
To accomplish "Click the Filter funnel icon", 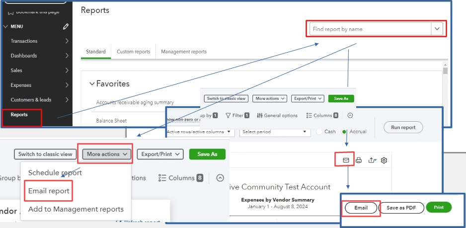I will (x=228, y=115).
